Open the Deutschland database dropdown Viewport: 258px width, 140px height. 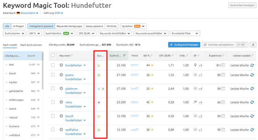coord(29,13)
